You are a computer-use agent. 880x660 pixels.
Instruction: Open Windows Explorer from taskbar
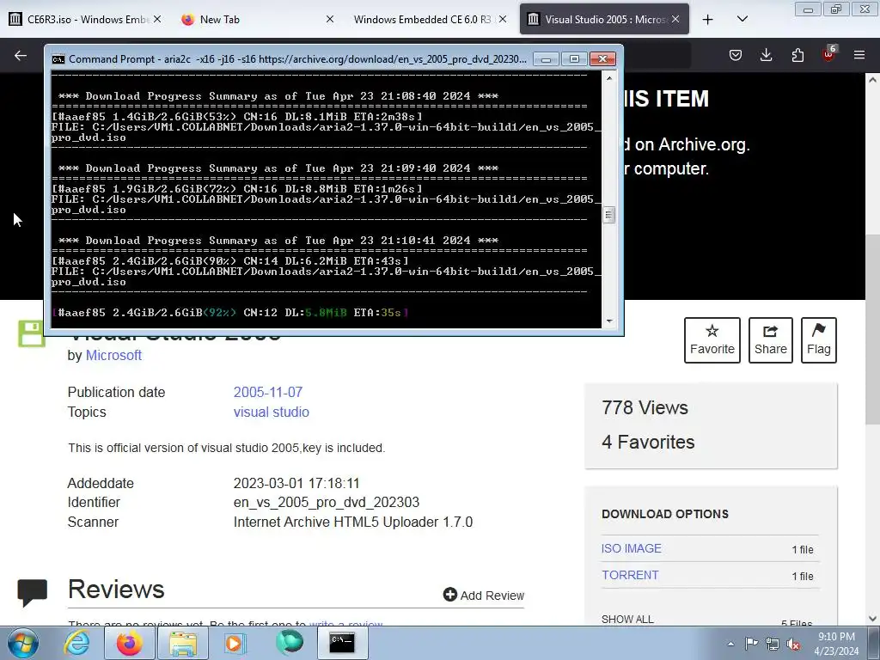183,643
